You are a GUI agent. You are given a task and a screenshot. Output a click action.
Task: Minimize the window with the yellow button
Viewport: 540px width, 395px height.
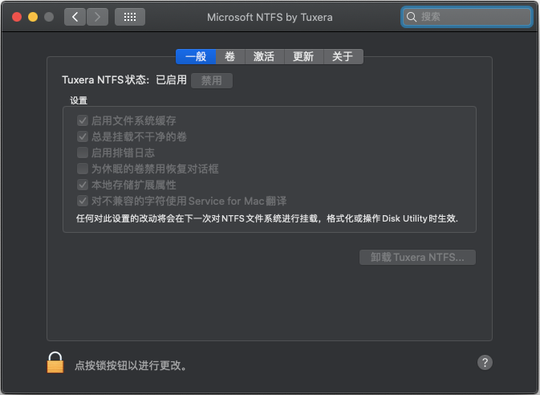[33, 17]
